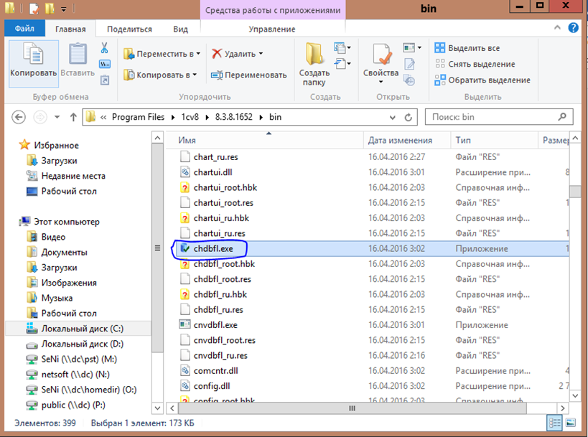The height and width of the screenshot is (437, 588).
Task: Go up one folder with up arrow
Action: coord(73,117)
